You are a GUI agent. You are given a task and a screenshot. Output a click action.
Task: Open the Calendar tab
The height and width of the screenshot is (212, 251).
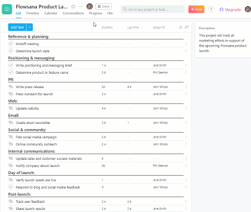point(51,13)
